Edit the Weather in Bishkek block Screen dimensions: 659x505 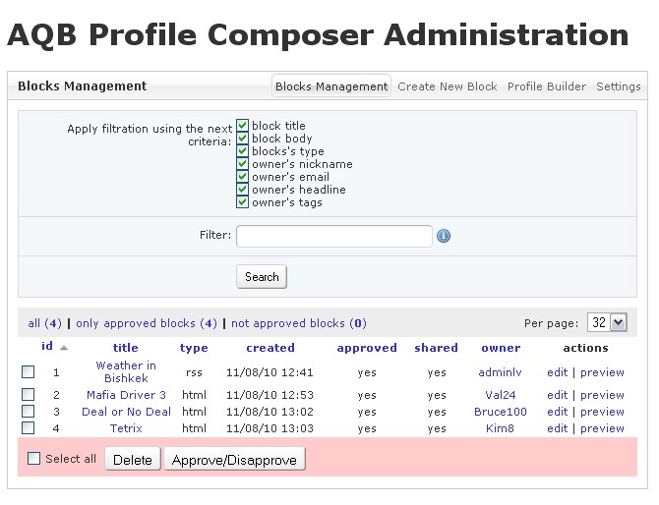point(558,372)
